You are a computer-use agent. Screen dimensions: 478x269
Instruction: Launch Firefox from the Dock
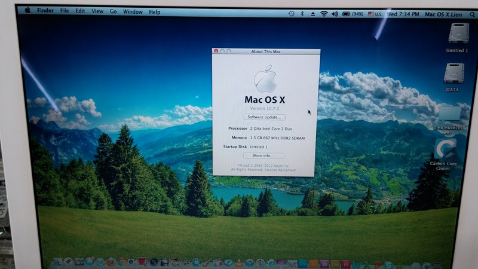pos(111,262)
